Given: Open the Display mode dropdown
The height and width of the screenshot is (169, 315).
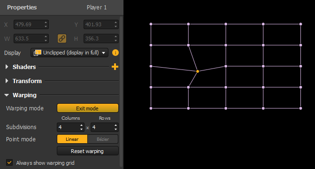Looking at the screenshot, I should (x=69, y=53).
